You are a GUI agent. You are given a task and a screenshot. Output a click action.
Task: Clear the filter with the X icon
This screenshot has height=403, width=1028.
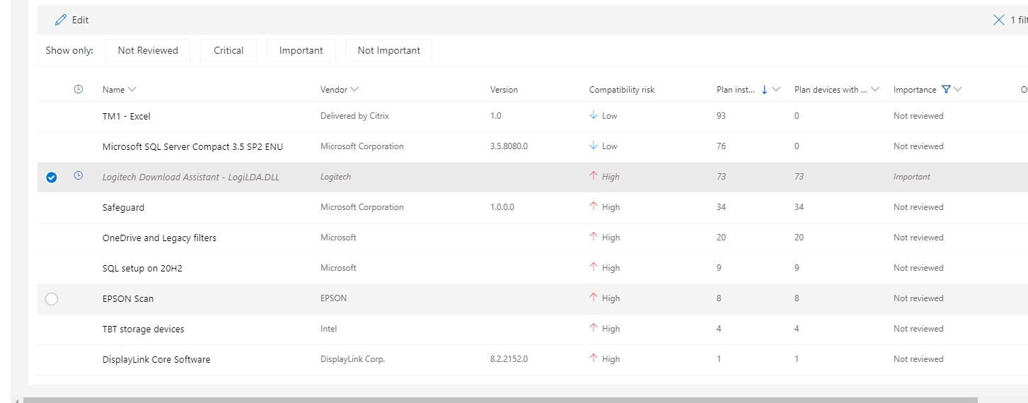pos(999,20)
